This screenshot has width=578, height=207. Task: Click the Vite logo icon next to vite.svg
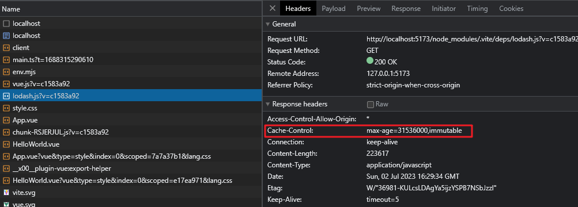coord(6,193)
